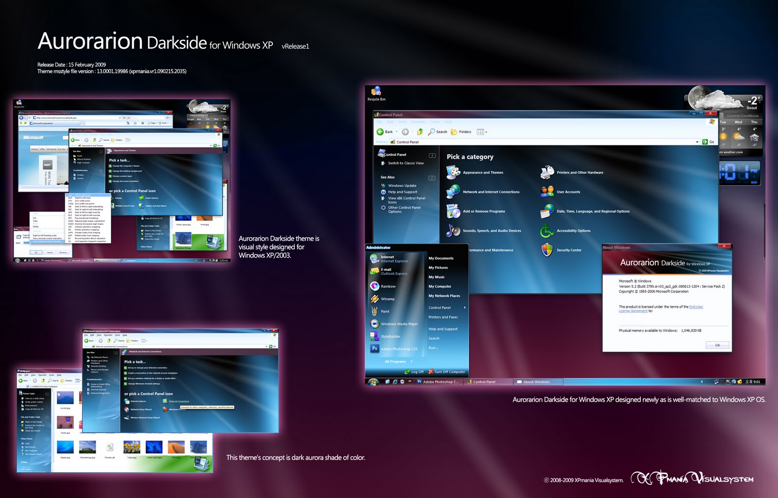Screen dimensions: 778x498
Task: Click Forward arrow in large Control Panel window
Action: click(x=405, y=132)
